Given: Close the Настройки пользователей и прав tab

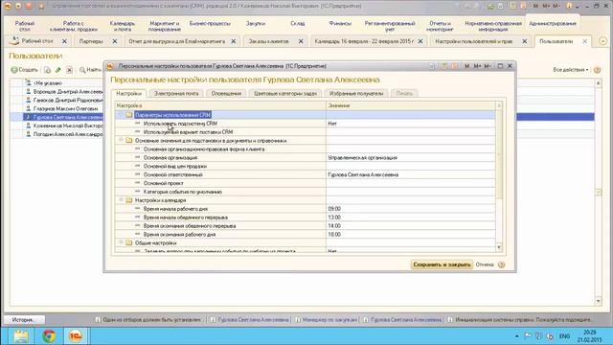Looking at the screenshot, I should tap(525, 41).
